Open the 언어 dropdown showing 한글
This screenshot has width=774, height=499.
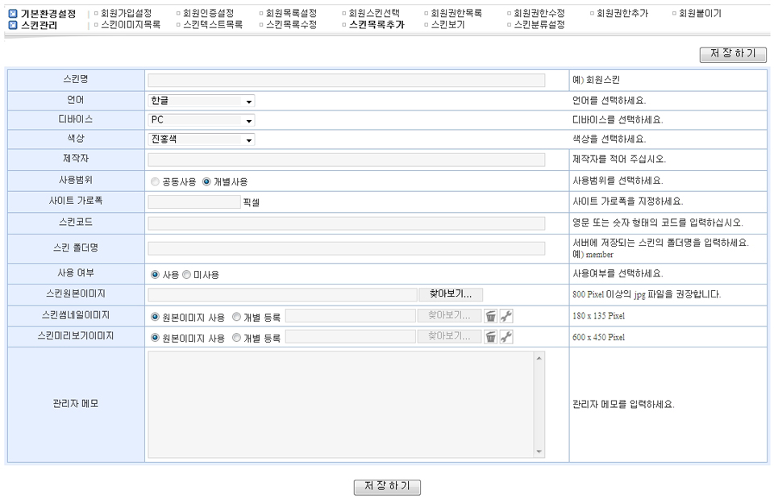tap(202, 102)
